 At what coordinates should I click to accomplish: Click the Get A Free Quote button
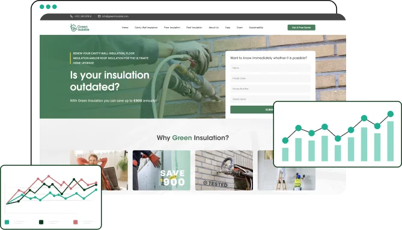301,28
